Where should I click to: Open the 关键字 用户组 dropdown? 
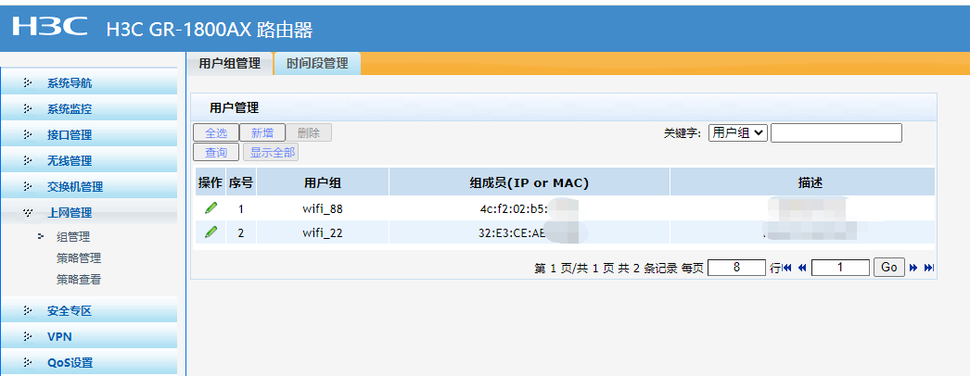point(738,132)
